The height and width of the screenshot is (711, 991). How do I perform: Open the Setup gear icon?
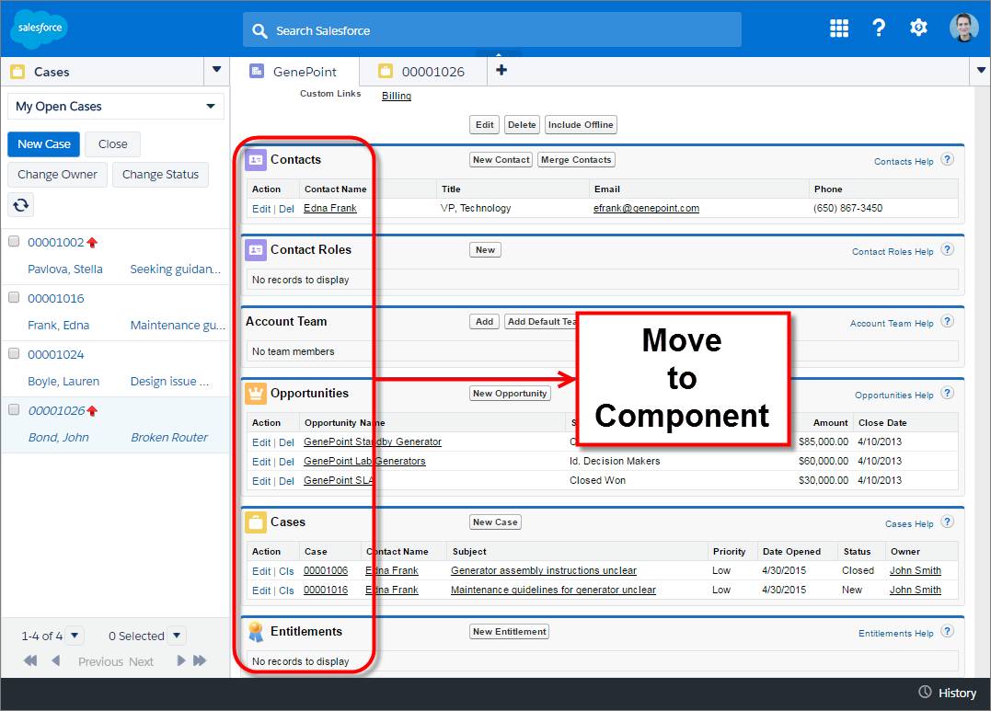click(x=918, y=28)
